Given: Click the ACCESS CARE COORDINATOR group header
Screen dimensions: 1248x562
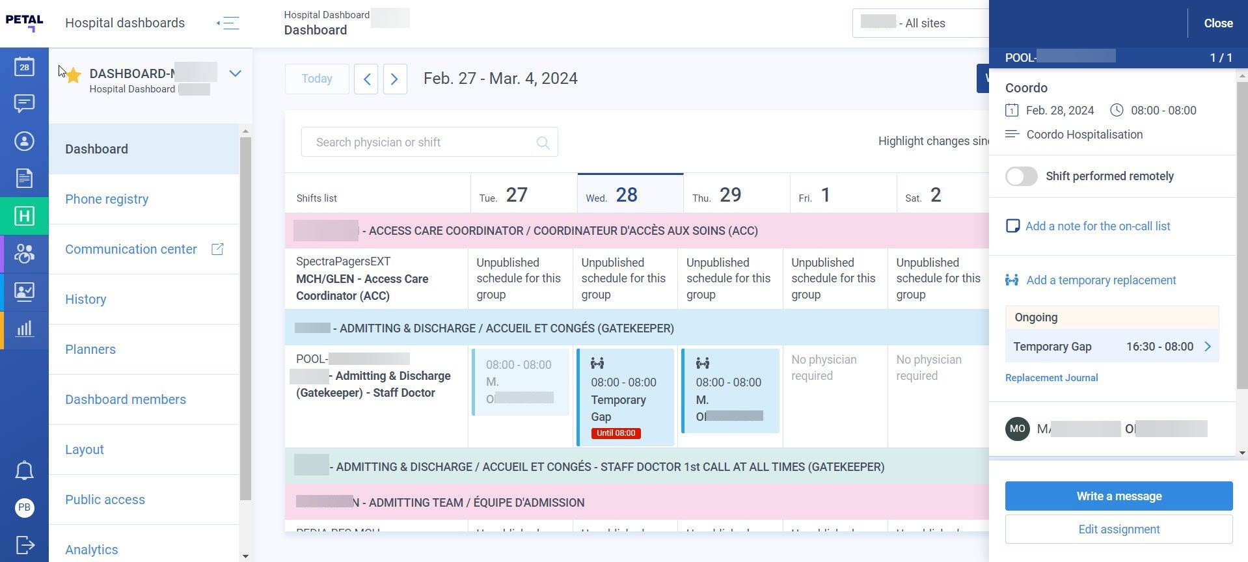Looking at the screenshot, I should point(637,231).
